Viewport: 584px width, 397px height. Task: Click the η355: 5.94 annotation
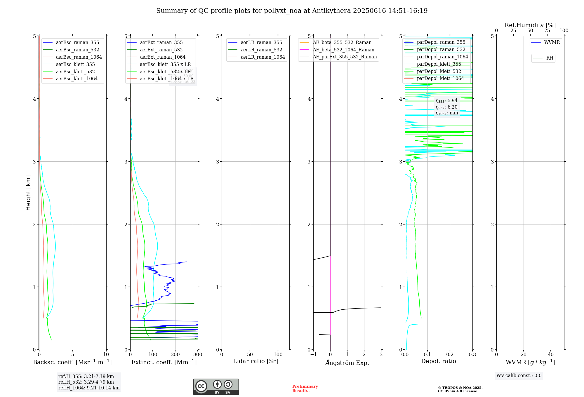click(x=446, y=101)
